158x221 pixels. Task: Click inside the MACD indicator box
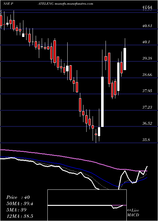pos(87,205)
